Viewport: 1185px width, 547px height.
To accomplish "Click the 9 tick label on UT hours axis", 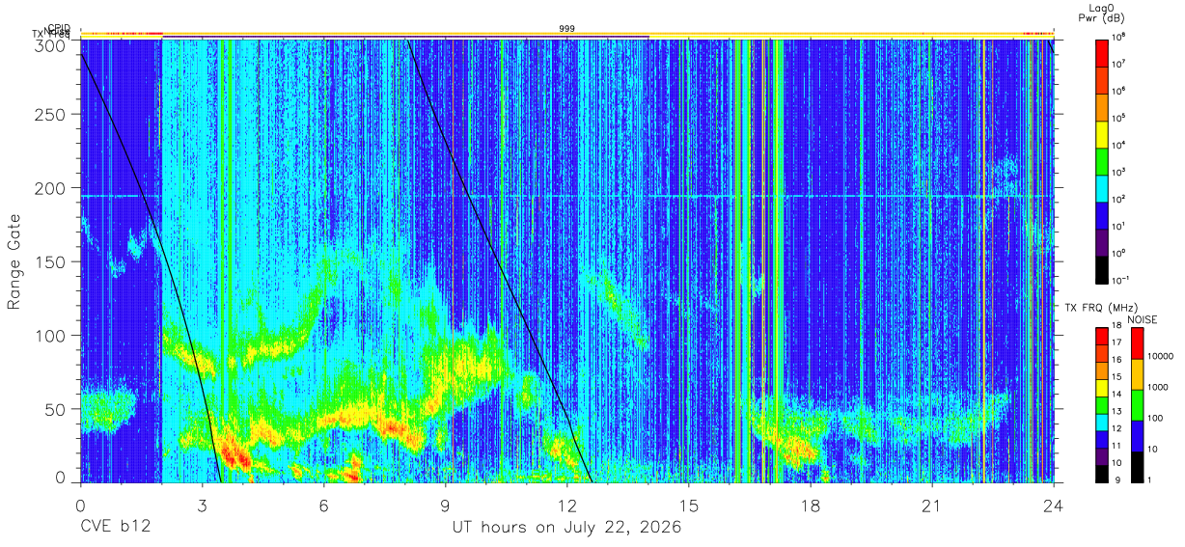I will (x=445, y=505).
